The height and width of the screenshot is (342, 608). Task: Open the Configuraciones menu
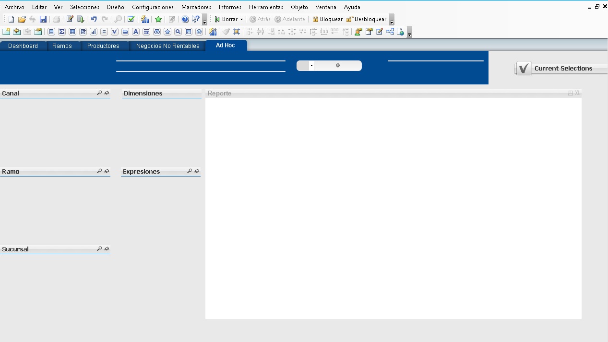153,7
